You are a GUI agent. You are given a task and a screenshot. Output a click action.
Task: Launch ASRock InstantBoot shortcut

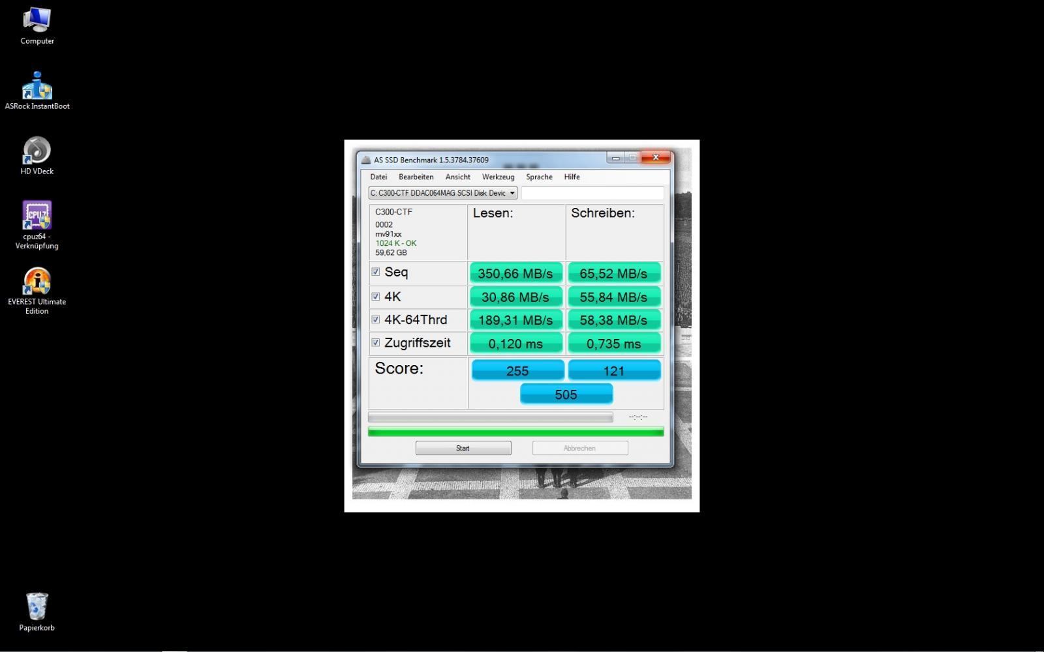click(x=37, y=91)
